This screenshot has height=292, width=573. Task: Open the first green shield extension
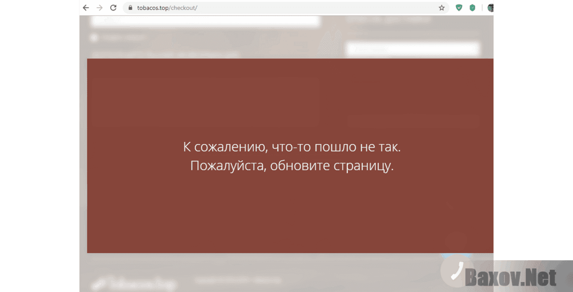pos(459,8)
